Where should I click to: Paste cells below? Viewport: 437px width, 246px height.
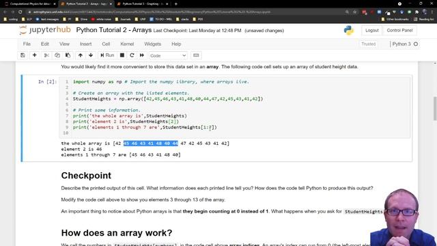pos(68,55)
